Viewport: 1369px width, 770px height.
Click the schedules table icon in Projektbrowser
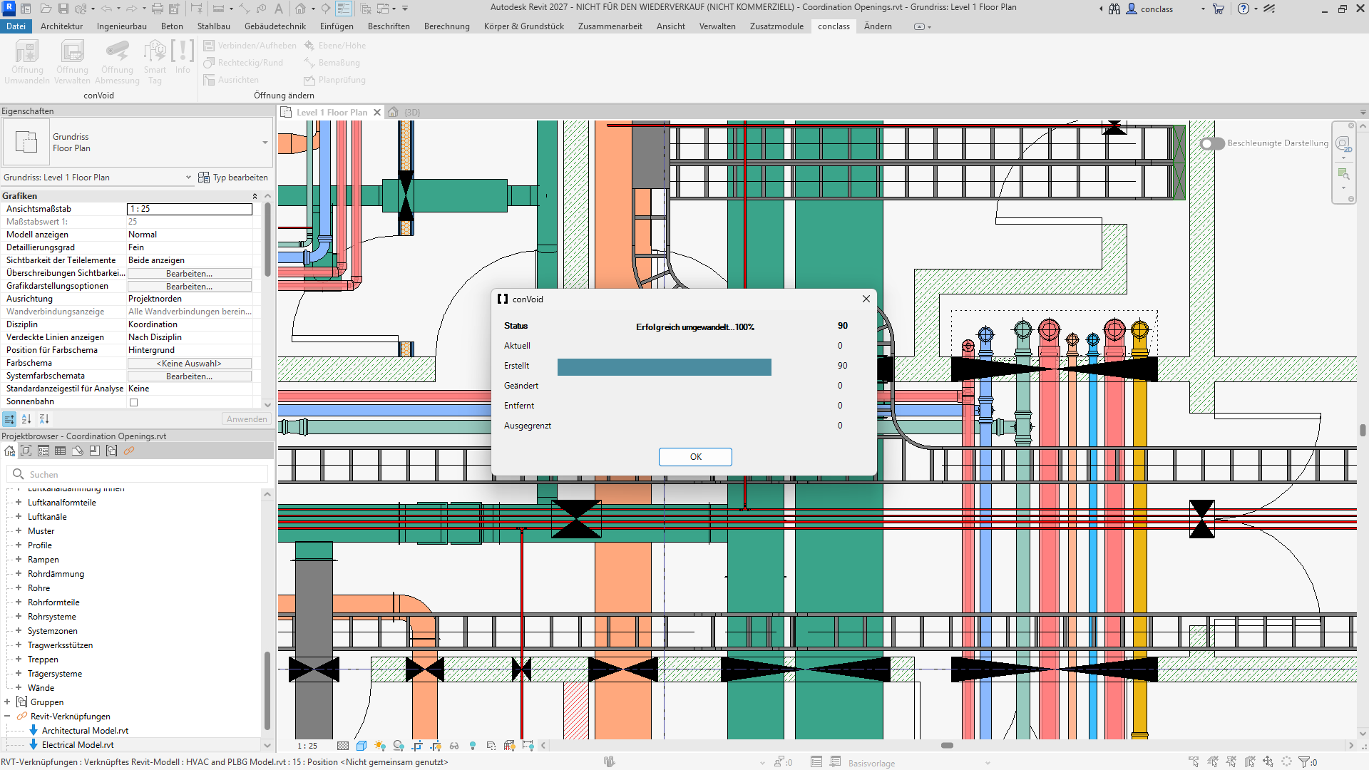tap(61, 451)
